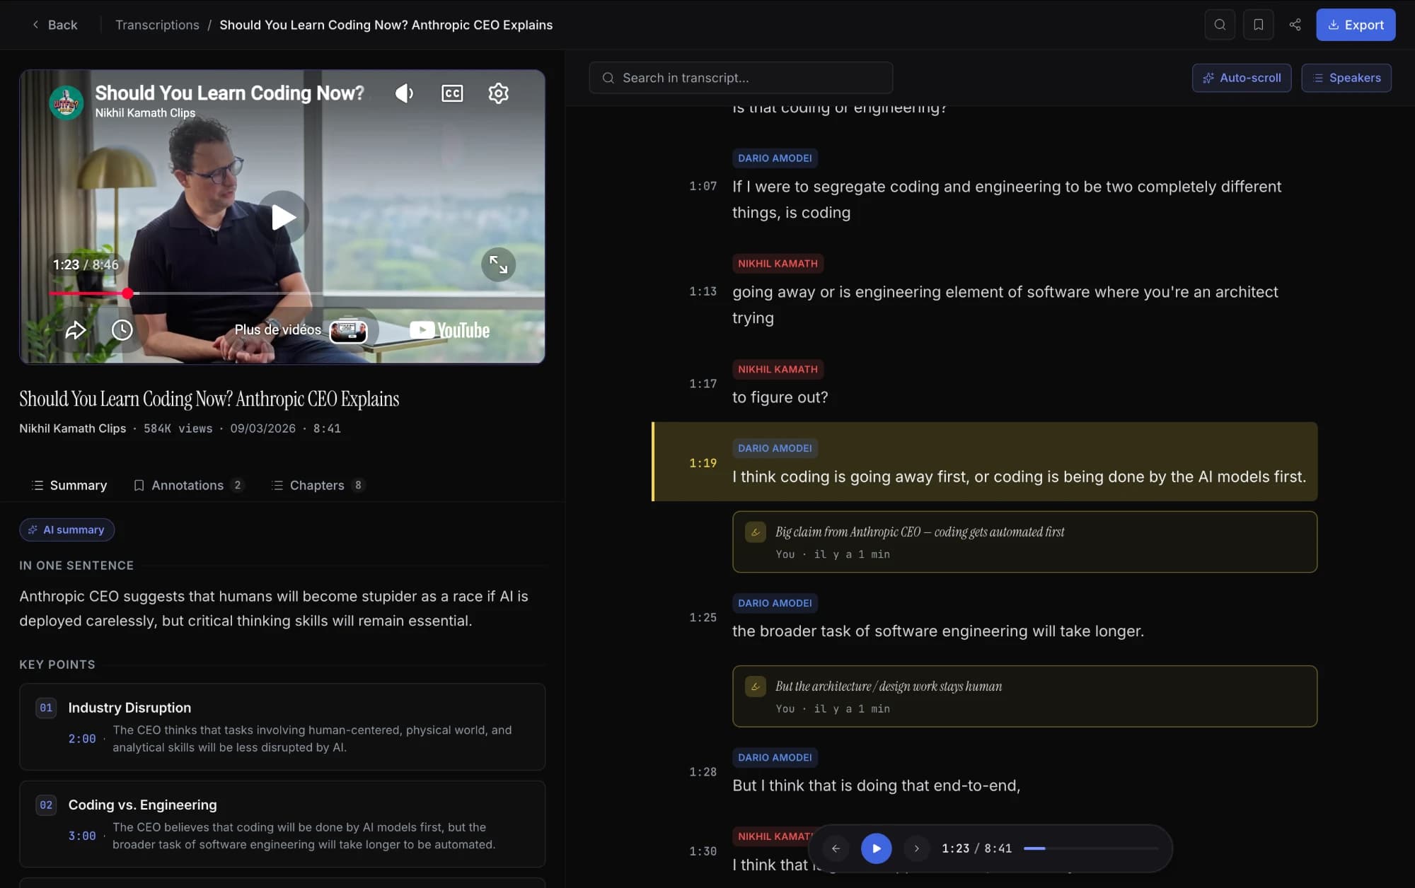
Task: Mute the YouTube video with the volume icon
Action: click(405, 93)
